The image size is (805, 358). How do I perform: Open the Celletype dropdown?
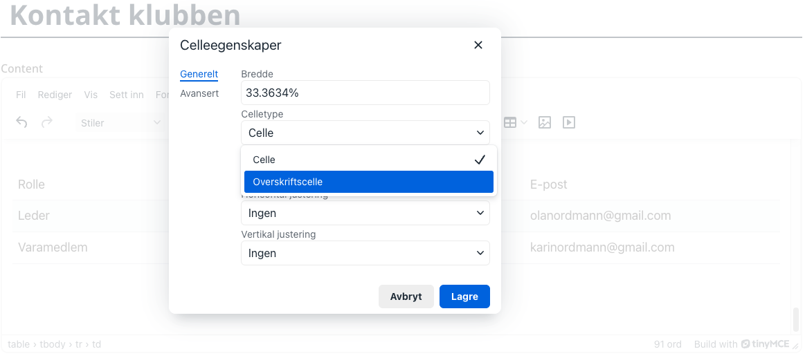[365, 133]
